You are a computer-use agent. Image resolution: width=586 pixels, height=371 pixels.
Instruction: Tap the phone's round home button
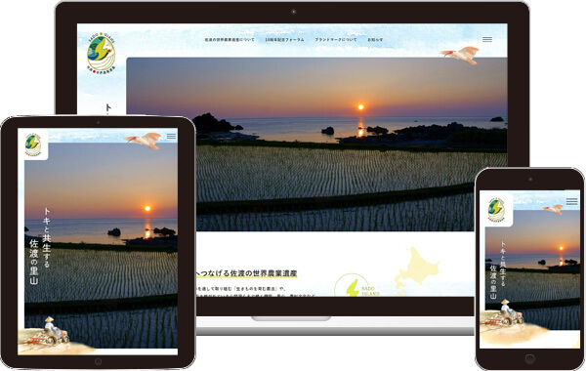click(x=530, y=359)
